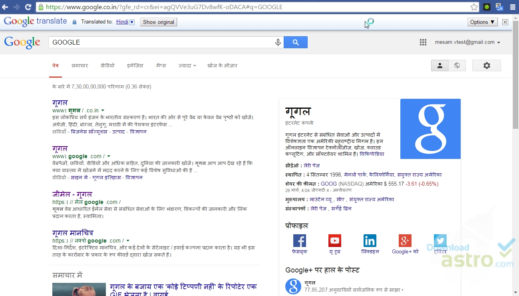
Task: Click the LinkedIn profile icon
Action: tap(370, 241)
